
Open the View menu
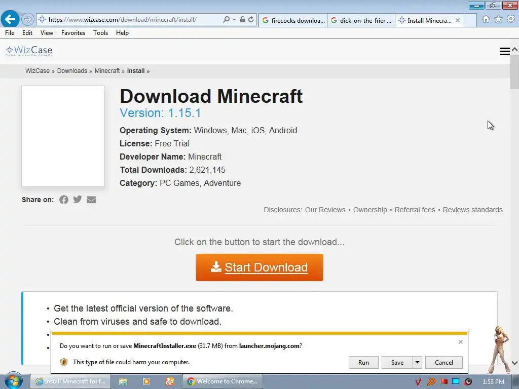(47, 33)
